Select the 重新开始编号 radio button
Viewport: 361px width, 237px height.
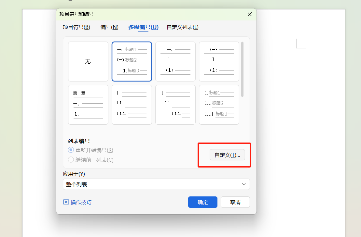click(x=71, y=150)
